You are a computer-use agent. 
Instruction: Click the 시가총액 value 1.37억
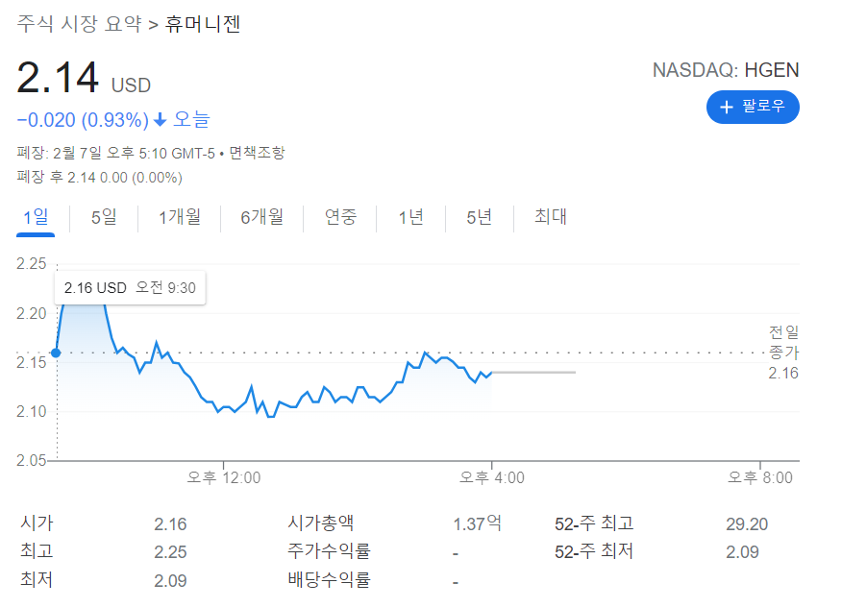tap(477, 523)
